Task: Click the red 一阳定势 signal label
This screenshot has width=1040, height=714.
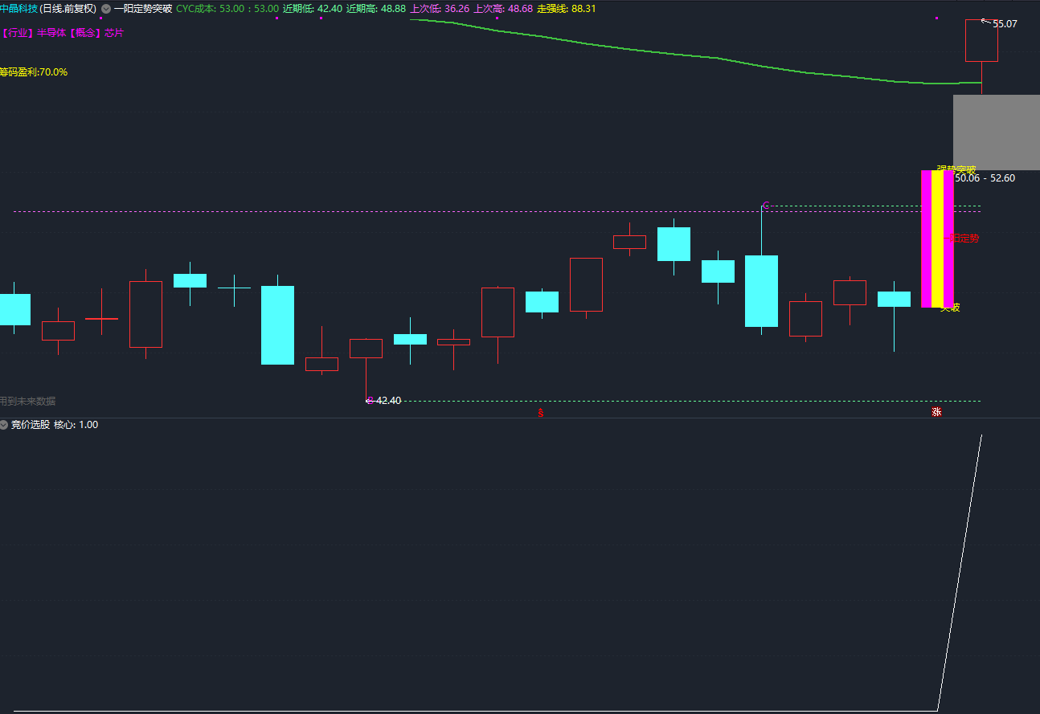Action: click(961, 239)
